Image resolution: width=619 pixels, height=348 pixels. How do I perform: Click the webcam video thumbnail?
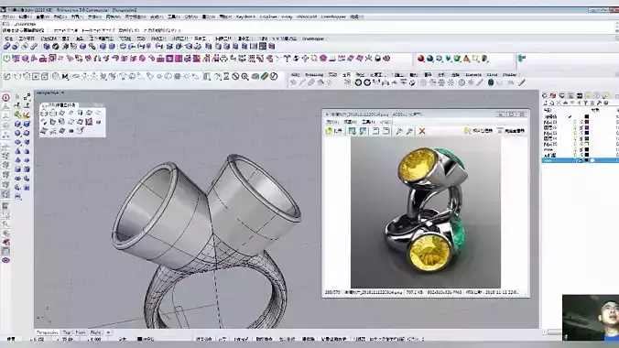pyautogui.click(x=591, y=318)
